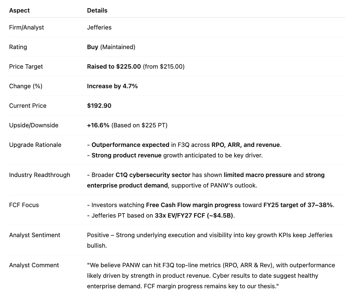Click the Buy (Maintained) rating value
The height and width of the screenshot is (302, 352).
pyautogui.click(x=111, y=47)
